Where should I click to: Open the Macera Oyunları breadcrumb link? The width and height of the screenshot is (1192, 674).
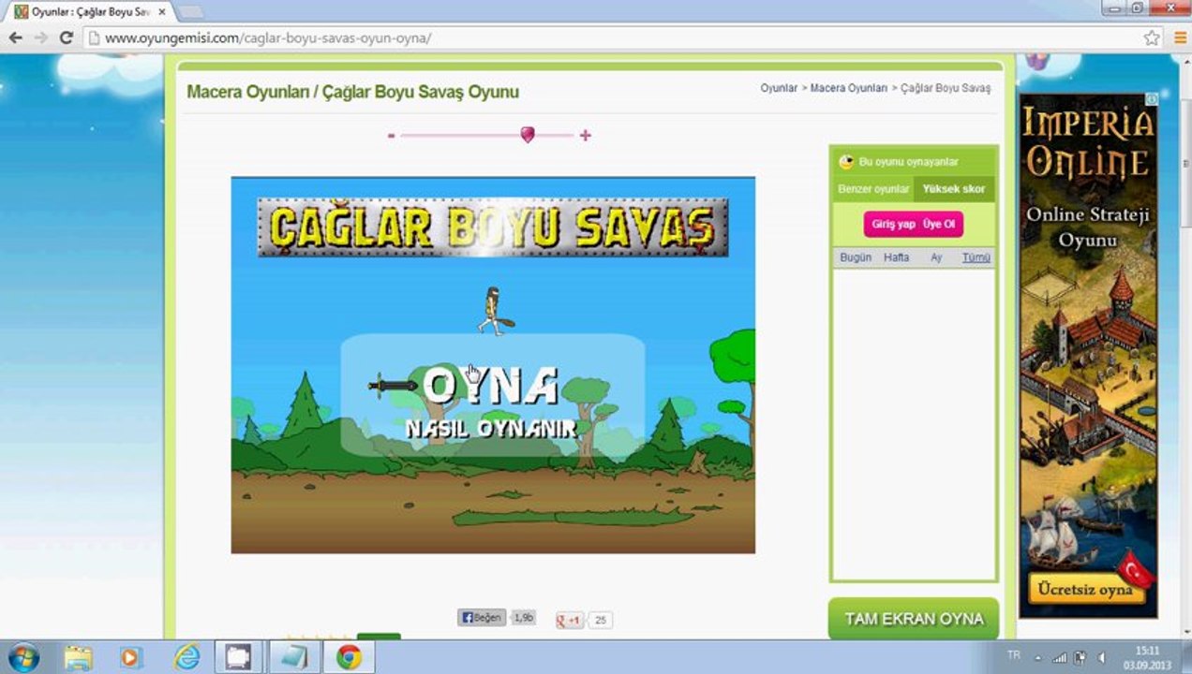(848, 88)
